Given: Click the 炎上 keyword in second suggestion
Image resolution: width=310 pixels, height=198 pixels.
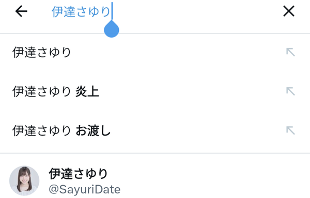Looking at the screenshot, I should pyautogui.click(x=87, y=91).
